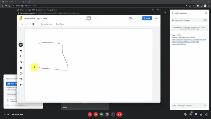Select the Pen tool in Jamboard
Screen dimensions: 211x119
click(21, 45)
